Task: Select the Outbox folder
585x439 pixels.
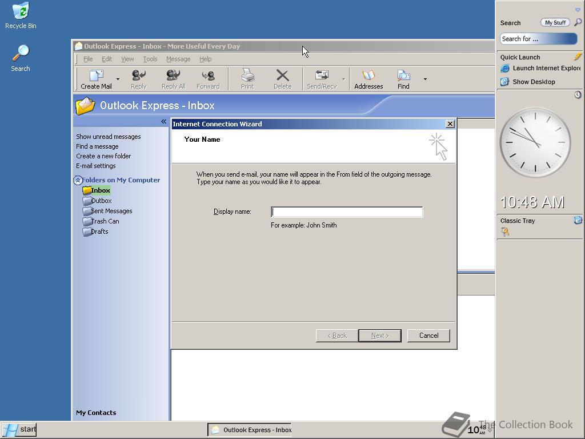Action: [97, 201]
